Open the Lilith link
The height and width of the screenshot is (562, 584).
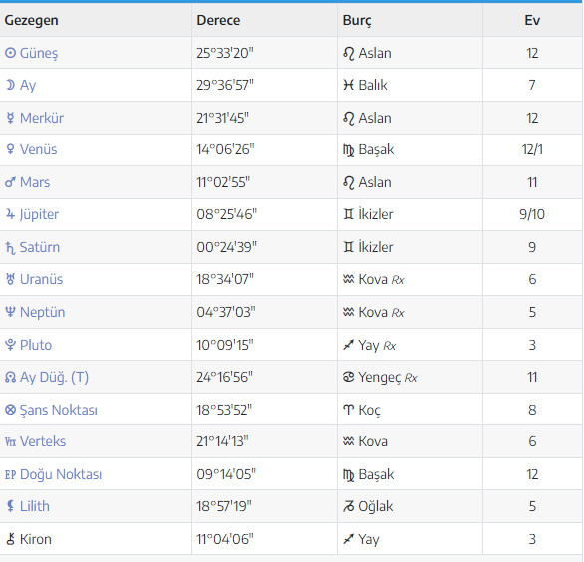coord(35,506)
